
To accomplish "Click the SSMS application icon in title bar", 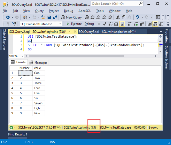I will tap(6, 4).
